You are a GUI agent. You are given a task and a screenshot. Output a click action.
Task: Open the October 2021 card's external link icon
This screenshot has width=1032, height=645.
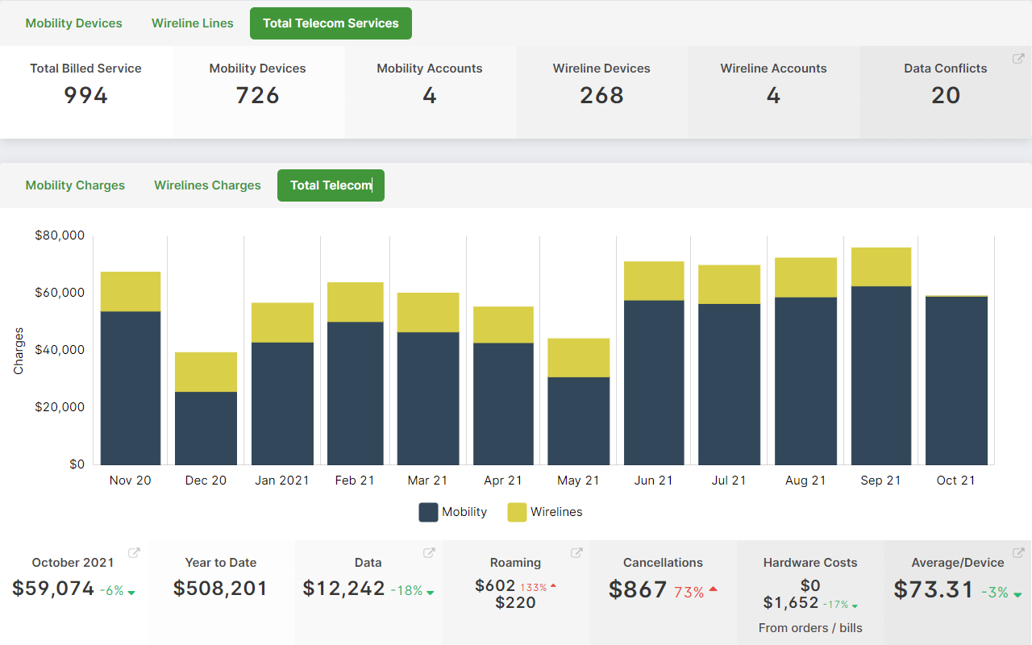pos(135,553)
